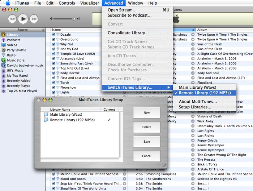Click Save in MultiTunes Library Setup
This screenshot has height=191, width=253.
pos(147,142)
